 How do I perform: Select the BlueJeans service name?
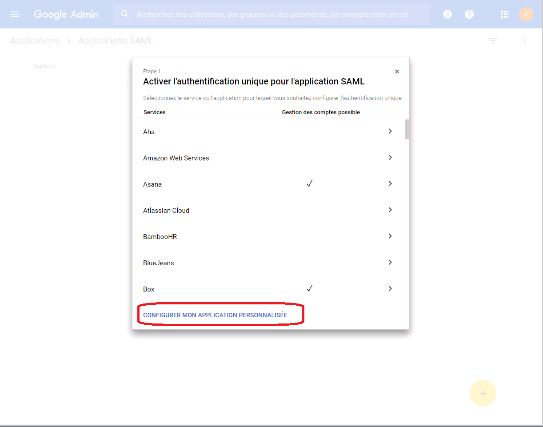click(159, 263)
